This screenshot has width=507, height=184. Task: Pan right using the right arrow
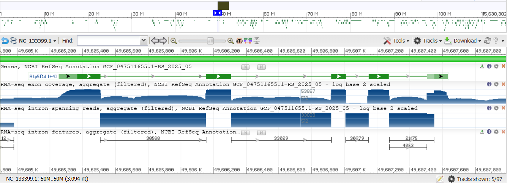[x=163, y=41]
